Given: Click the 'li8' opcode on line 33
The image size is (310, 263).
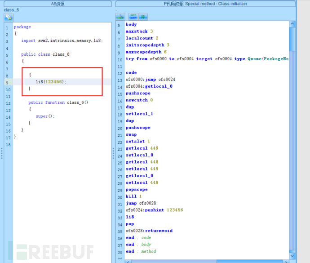Looking at the screenshot, I should coord(130,217).
